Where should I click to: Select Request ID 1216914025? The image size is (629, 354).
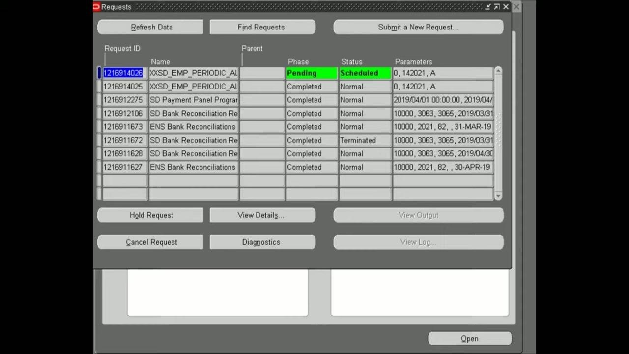125,87
